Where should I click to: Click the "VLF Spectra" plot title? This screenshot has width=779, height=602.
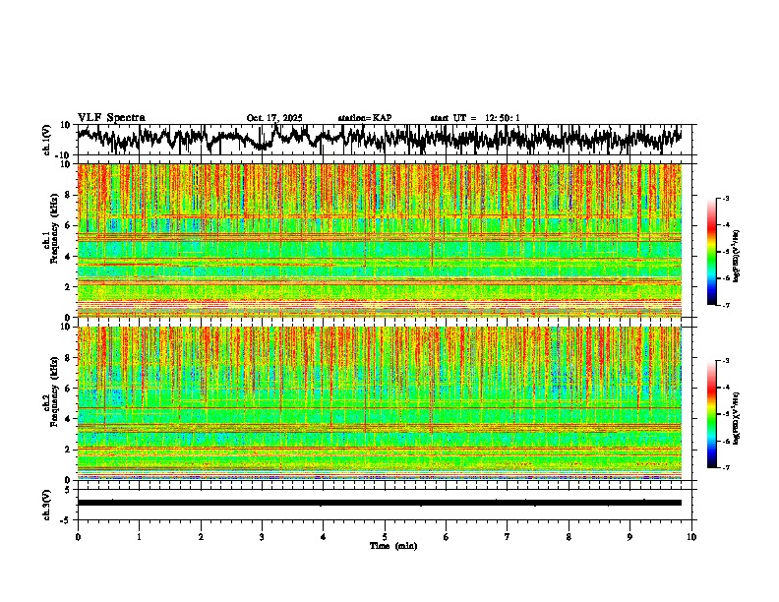111,117
